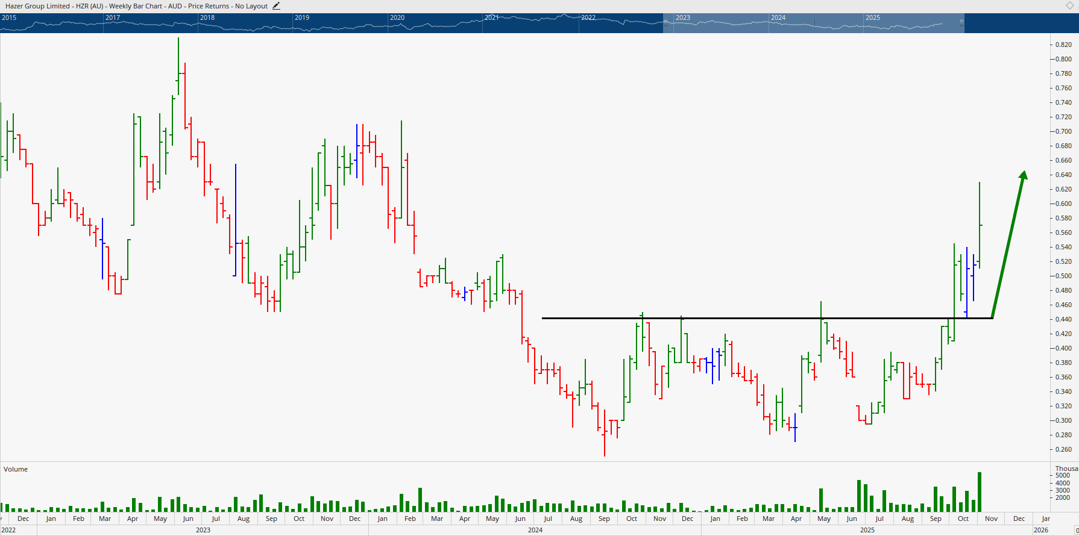Click the 5000 volume axis label

1063,476
